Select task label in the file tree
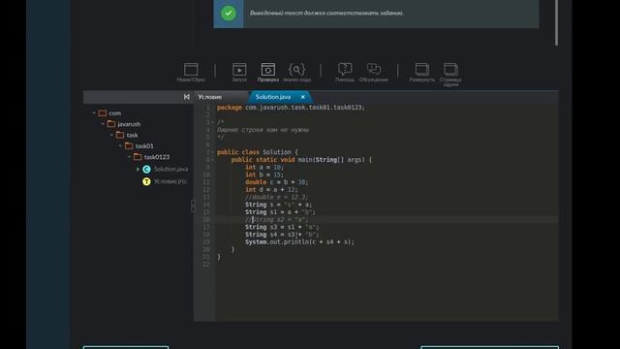Screen dimensions: 620x349 (132, 135)
